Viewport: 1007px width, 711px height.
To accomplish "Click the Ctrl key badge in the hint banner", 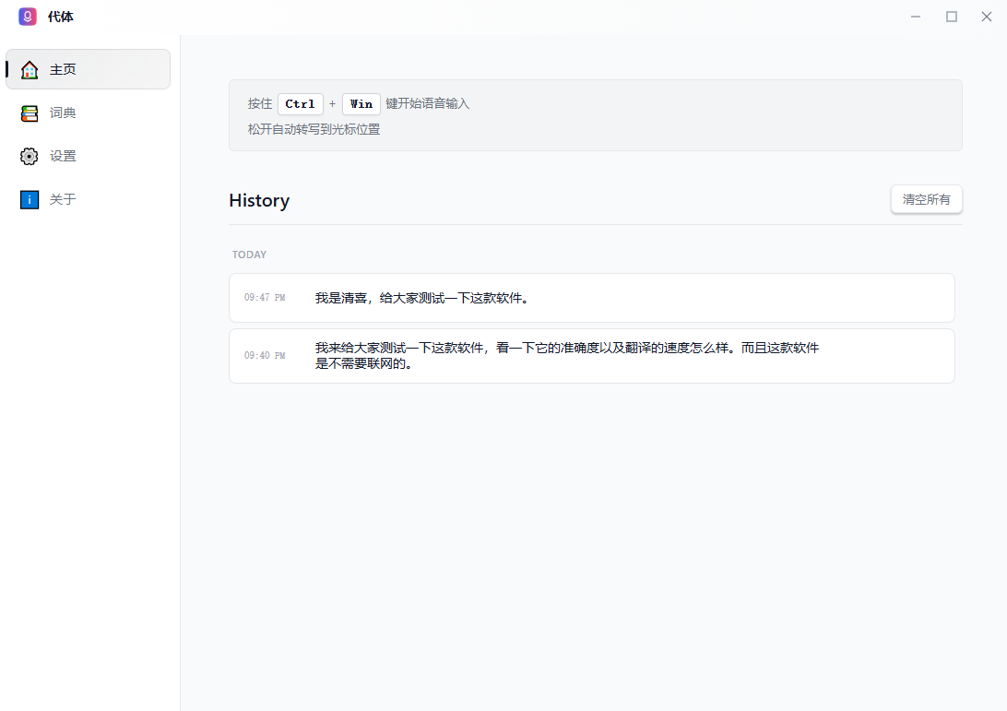I will click(x=300, y=103).
